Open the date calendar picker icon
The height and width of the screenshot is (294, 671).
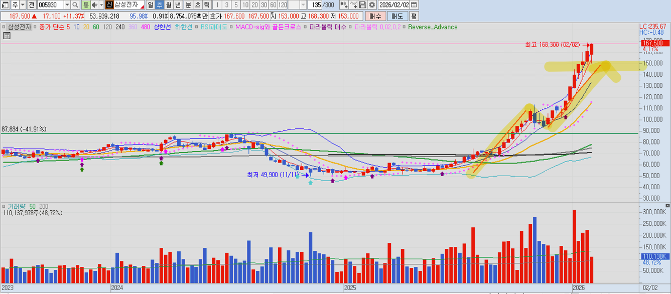pos(414,5)
